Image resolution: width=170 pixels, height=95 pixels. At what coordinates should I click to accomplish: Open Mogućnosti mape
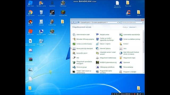click(127, 58)
